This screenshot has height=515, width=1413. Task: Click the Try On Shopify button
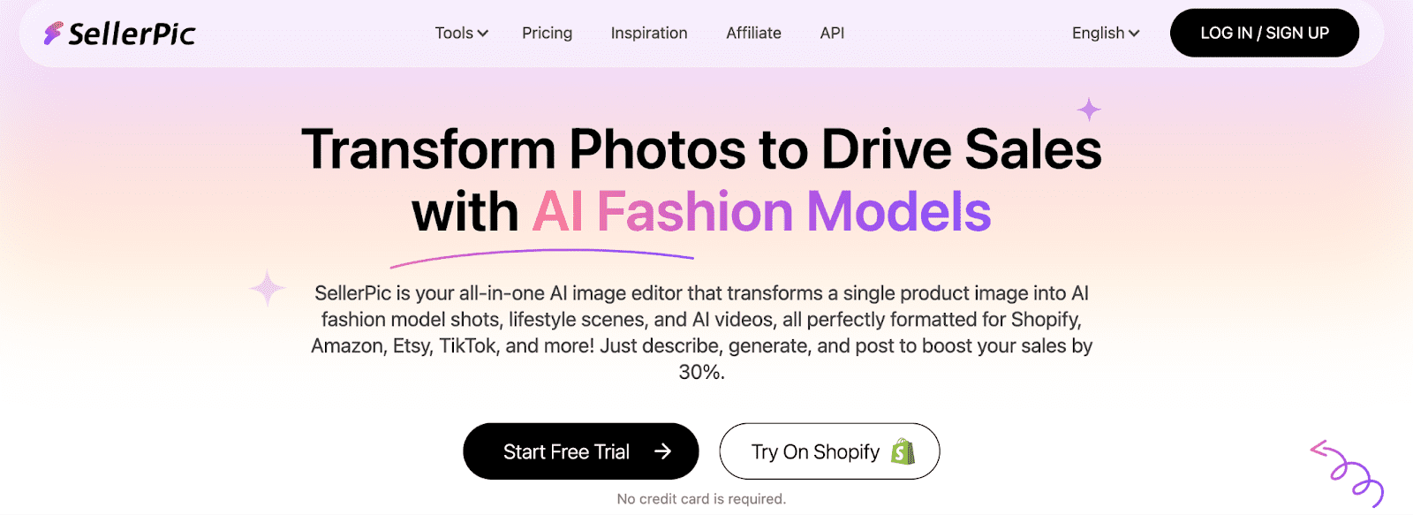[828, 451]
